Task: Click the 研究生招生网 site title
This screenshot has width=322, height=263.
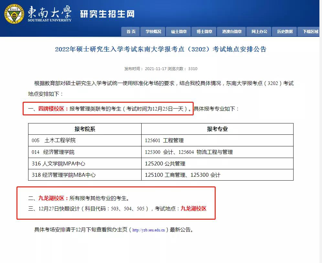Action: (107, 14)
